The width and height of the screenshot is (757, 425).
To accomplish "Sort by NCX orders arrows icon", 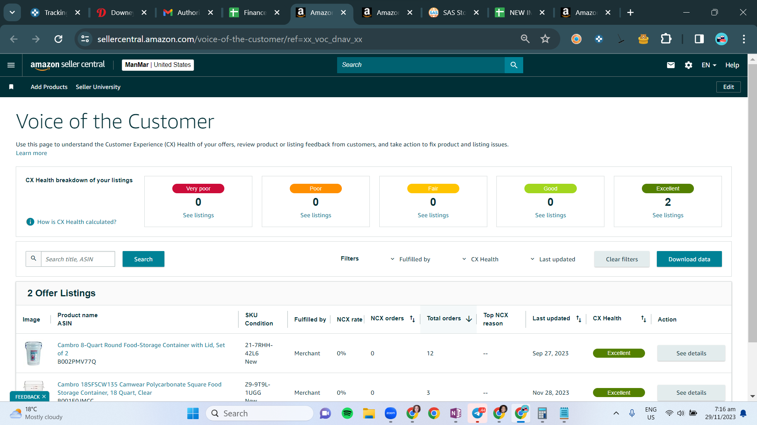I will 412,319.
